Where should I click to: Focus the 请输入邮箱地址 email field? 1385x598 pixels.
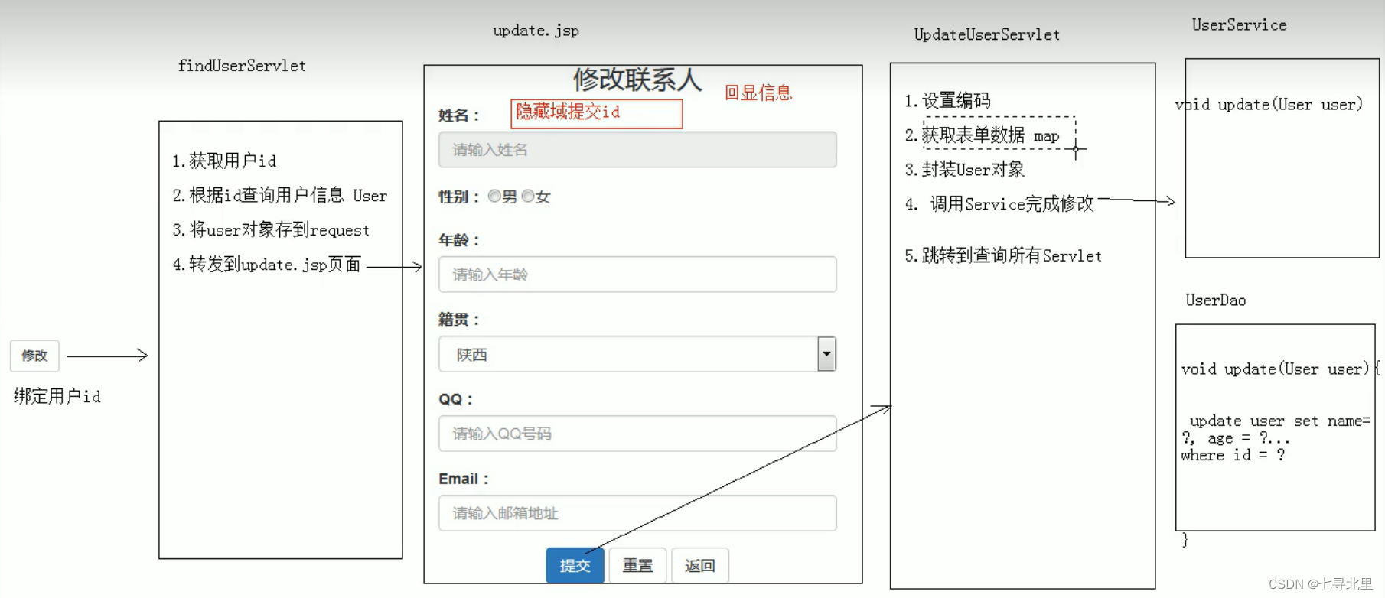(x=637, y=513)
